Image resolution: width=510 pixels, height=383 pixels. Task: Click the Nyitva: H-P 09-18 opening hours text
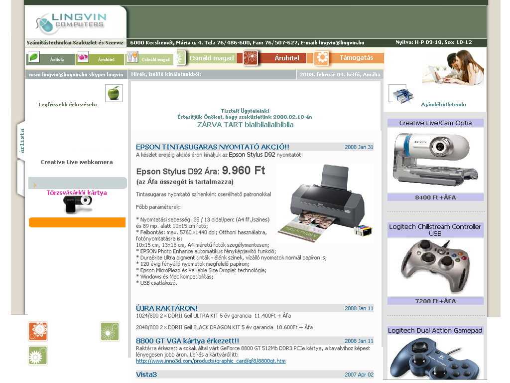tap(434, 42)
